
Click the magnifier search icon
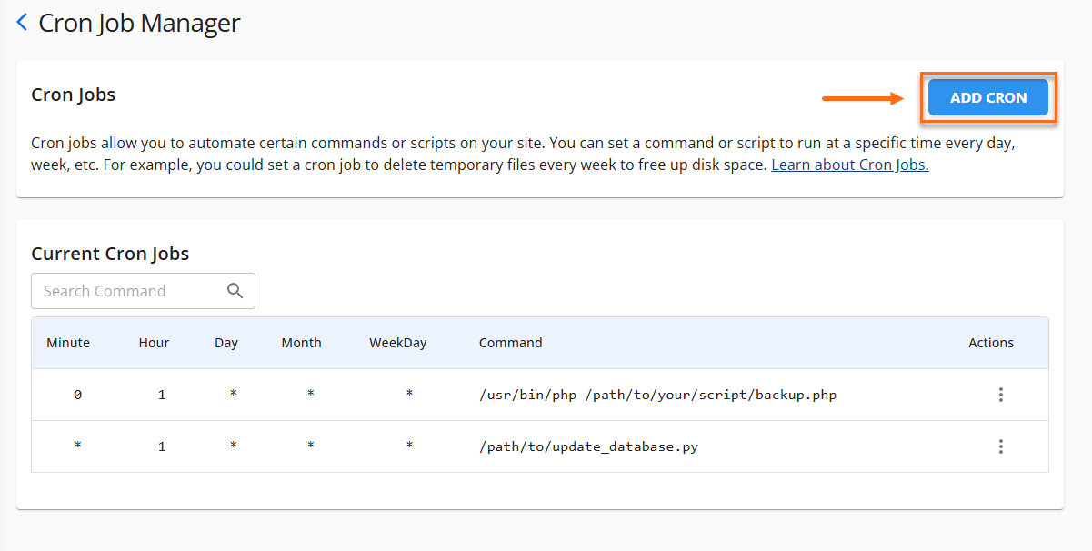click(x=235, y=291)
